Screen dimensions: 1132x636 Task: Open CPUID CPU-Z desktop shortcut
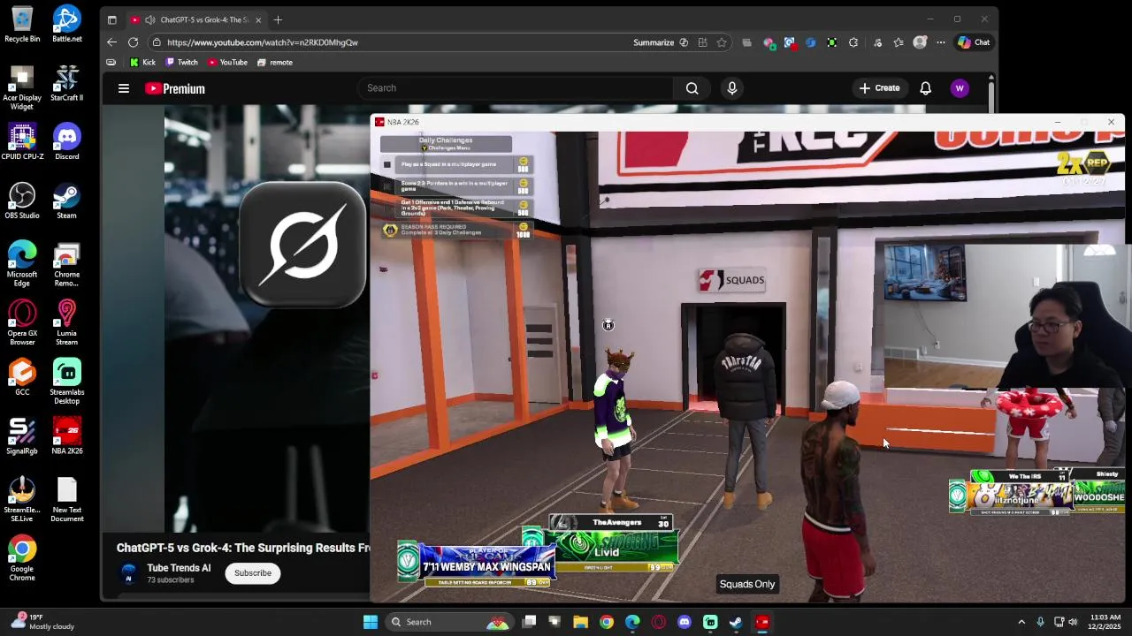pos(22,142)
